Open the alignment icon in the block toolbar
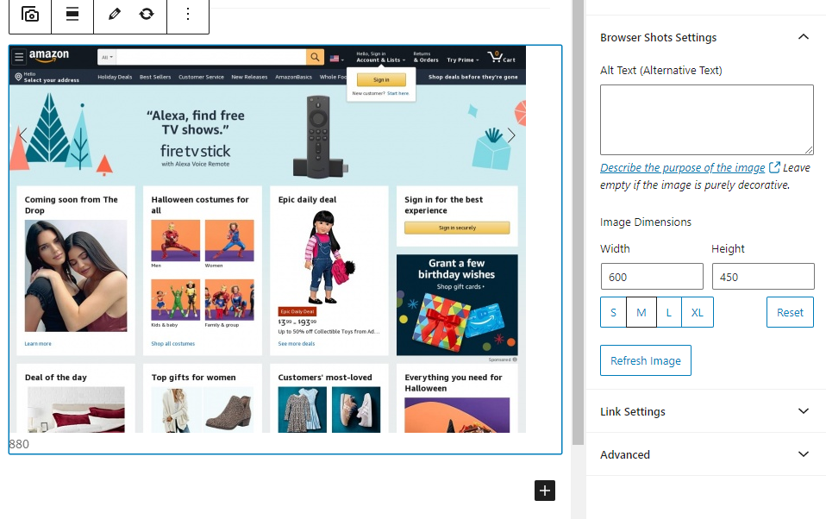Image resolution: width=826 pixels, height=519 pixels. tap(72, 15)
